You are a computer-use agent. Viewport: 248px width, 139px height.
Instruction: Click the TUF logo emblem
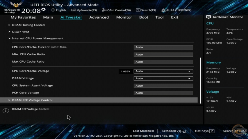16,4
